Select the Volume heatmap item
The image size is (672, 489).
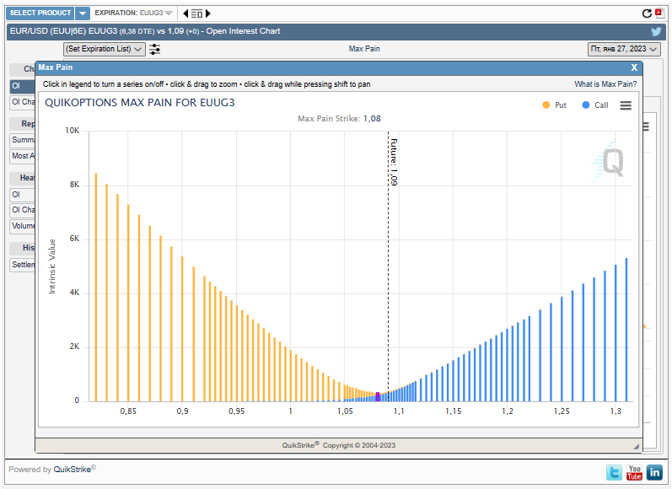(x=22, y=226)
